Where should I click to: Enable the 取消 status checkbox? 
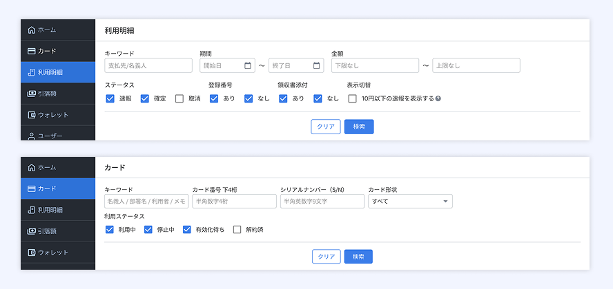(x=179, y=98)
